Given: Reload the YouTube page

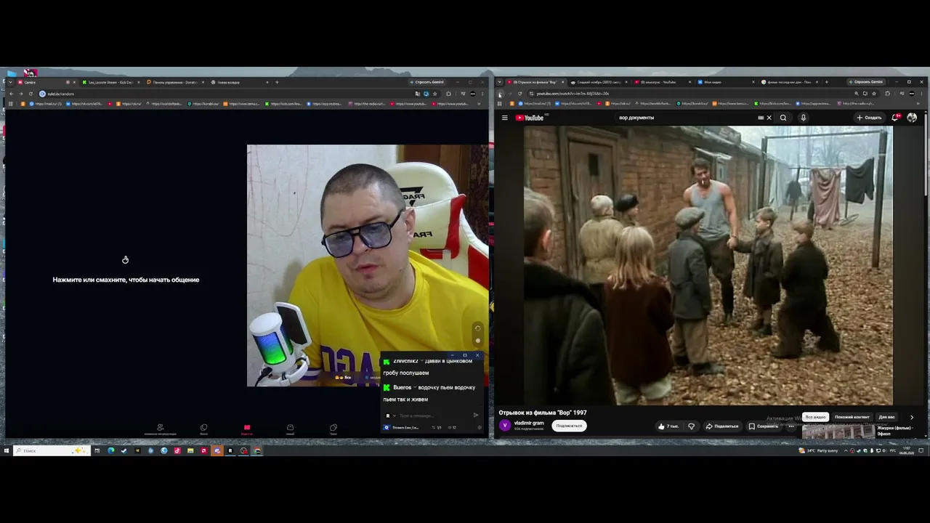Looking at the screenshot, I should pos(519,94).
